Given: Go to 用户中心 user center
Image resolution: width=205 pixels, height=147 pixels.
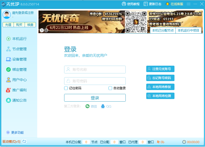Looking at the screenshot, I should tap(16, 80).
